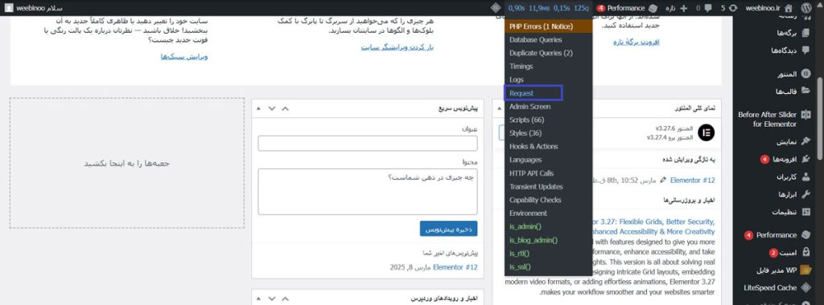This screenshot has width=824, height=305.
Task: Click the Elementor (المنتور) icon in the sidebar
Action: 805,74
